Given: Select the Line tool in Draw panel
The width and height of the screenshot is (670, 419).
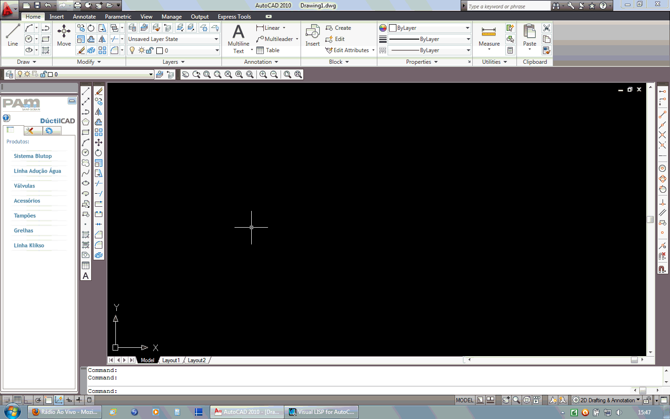Looking at the screenshot, I should click(x=13, y=35).
